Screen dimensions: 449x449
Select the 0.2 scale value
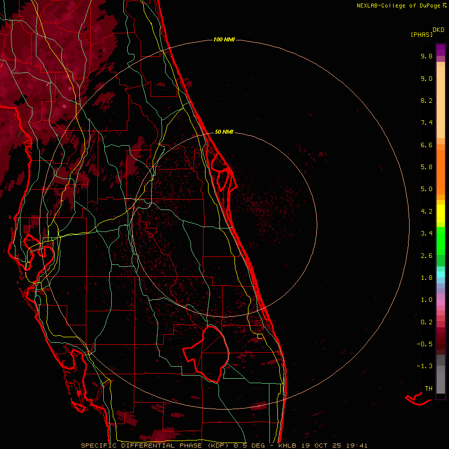coord(427,322)
